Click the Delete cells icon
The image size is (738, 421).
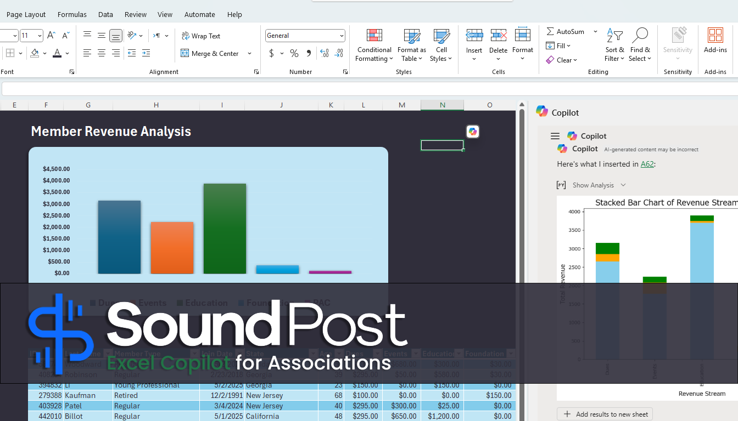(x=498, y=36)
